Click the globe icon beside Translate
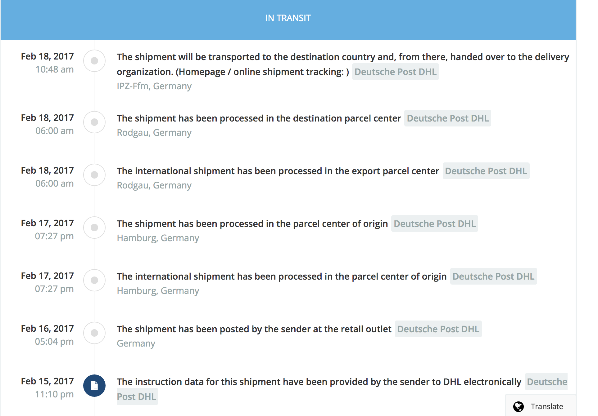The height and width of the screenshot is (416, 598). [518, 406]
